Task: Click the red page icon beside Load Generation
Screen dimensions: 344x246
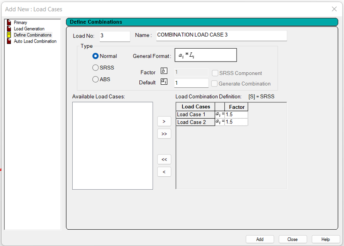Action: (x=9, y=28)
